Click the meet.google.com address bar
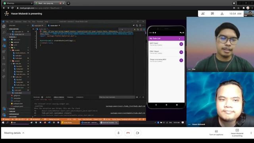The height and width of the screenshot is (143, 254). tap(123, 8)
